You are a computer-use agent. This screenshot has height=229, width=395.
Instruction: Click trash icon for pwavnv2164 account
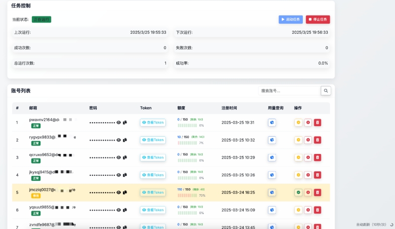[317, 122]
